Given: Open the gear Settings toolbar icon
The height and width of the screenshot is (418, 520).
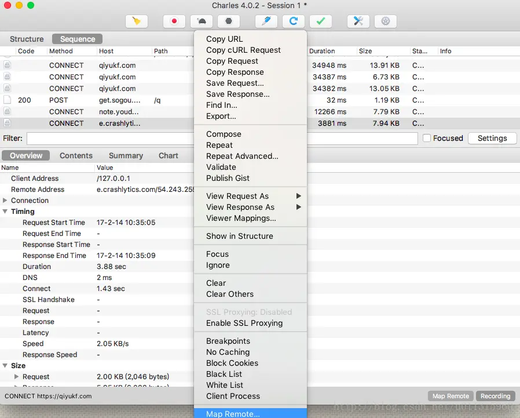Looking at the screenshot, I should pos(385,21).
